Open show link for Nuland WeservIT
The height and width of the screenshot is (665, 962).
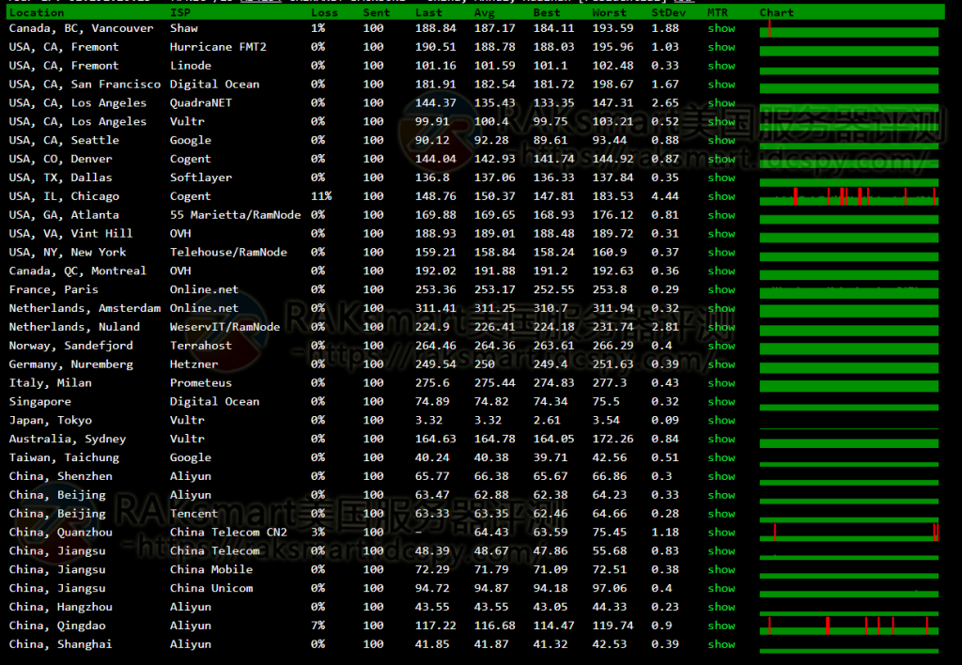pos(721,327)
